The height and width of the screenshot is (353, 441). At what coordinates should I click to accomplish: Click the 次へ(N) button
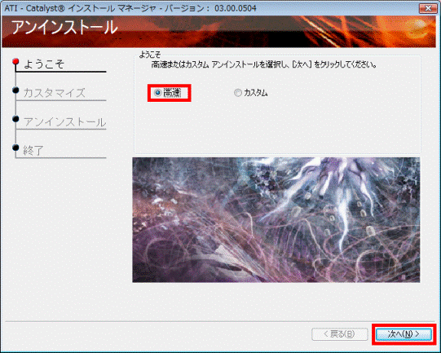[404, 334]
